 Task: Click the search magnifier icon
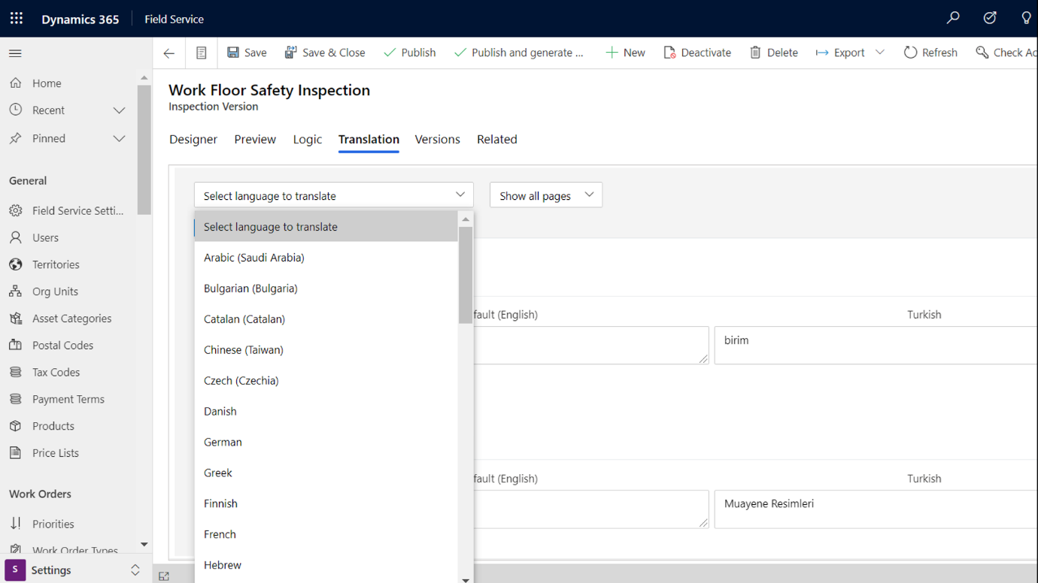click(953, 17)
